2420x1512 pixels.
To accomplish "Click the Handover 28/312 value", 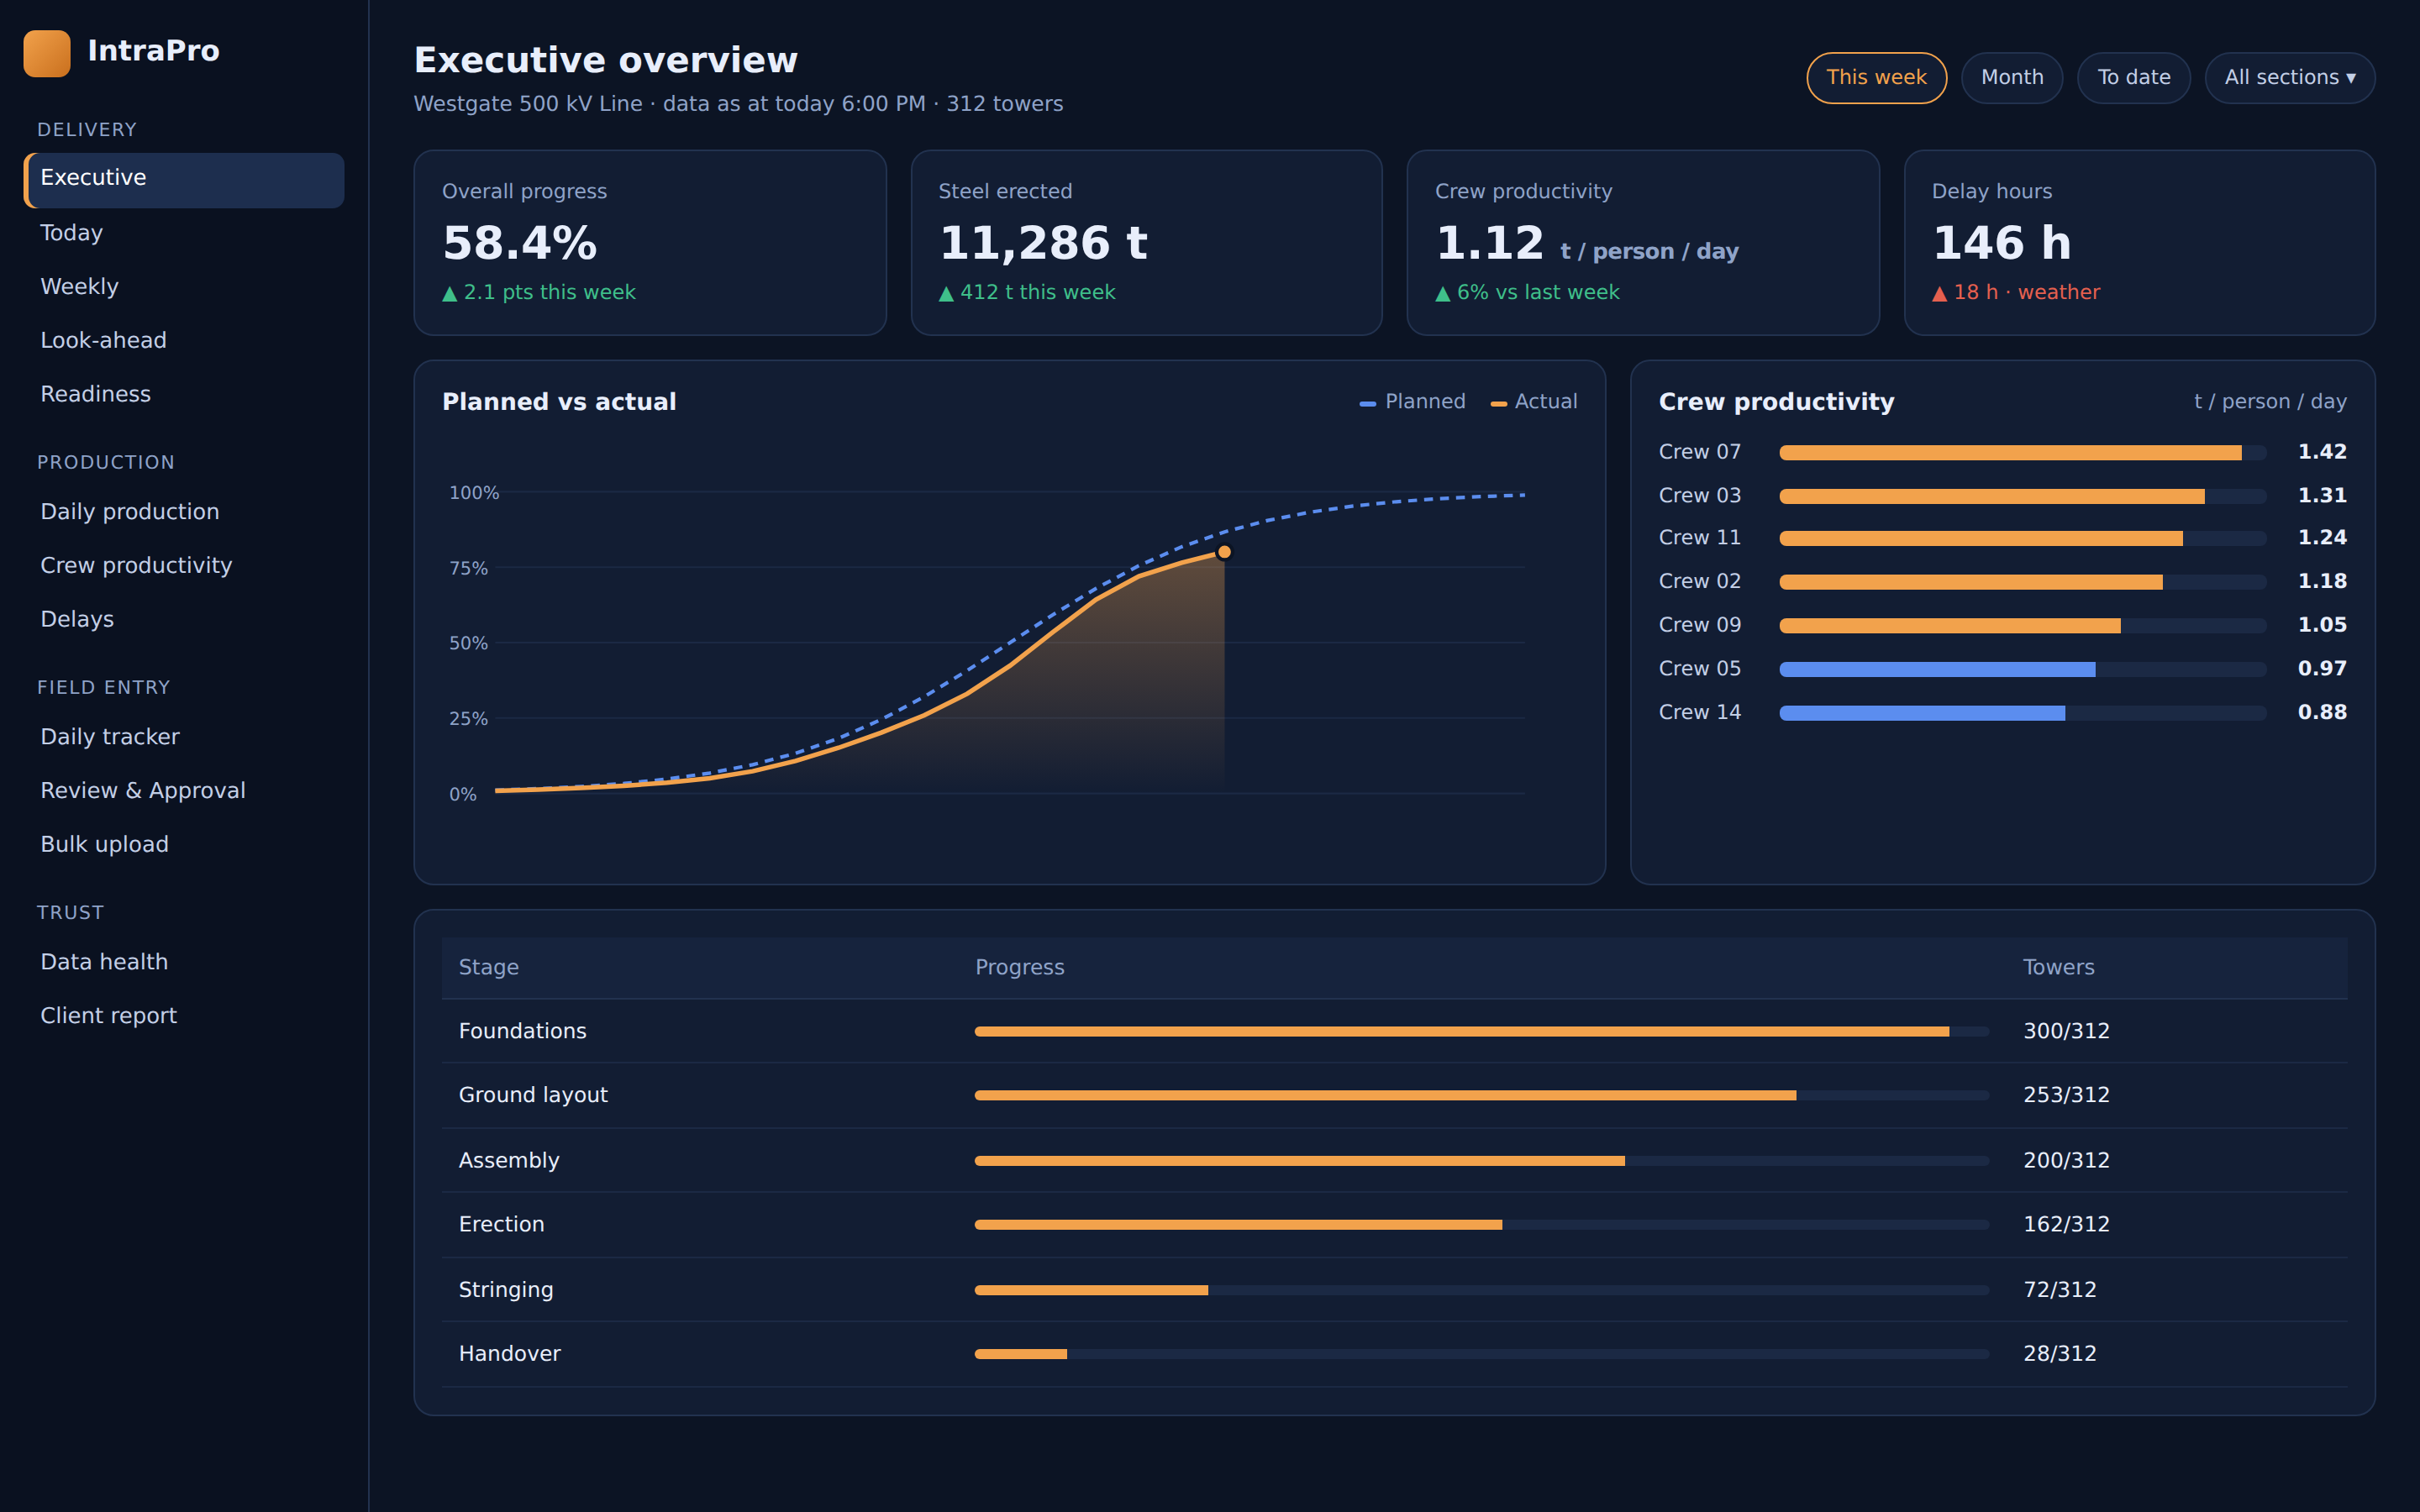I will (2059, 1354).
